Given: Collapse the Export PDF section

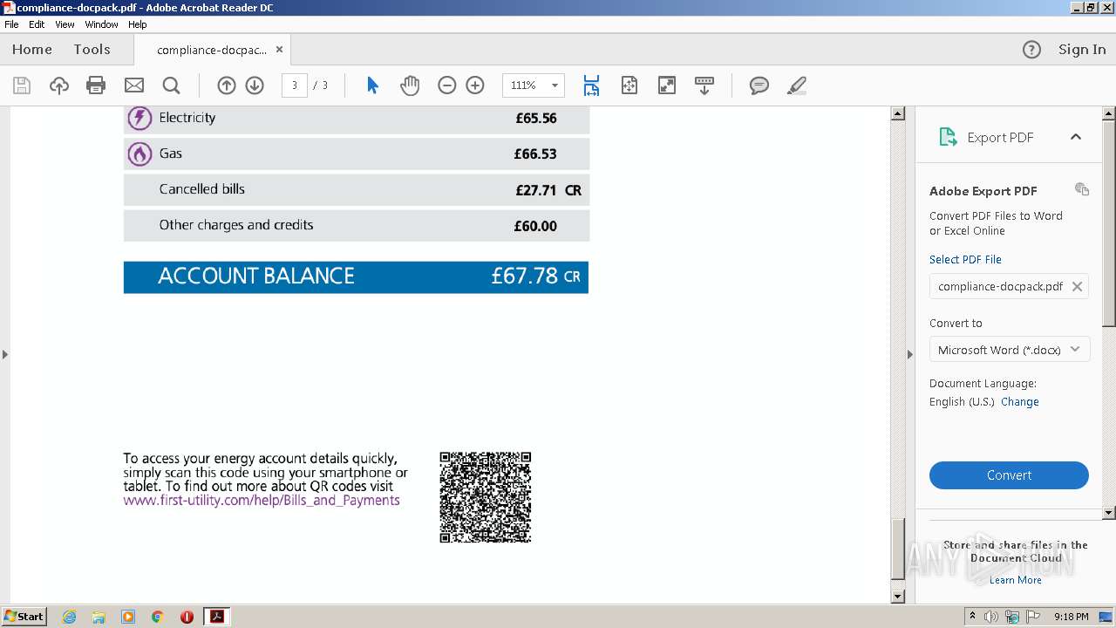Looking at the screenshot, I should (1076, 137).
